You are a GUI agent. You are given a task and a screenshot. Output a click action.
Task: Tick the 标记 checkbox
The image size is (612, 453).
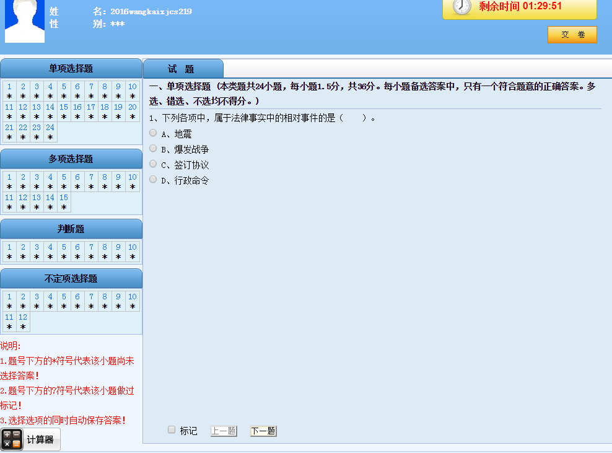[x=172, y=430]
